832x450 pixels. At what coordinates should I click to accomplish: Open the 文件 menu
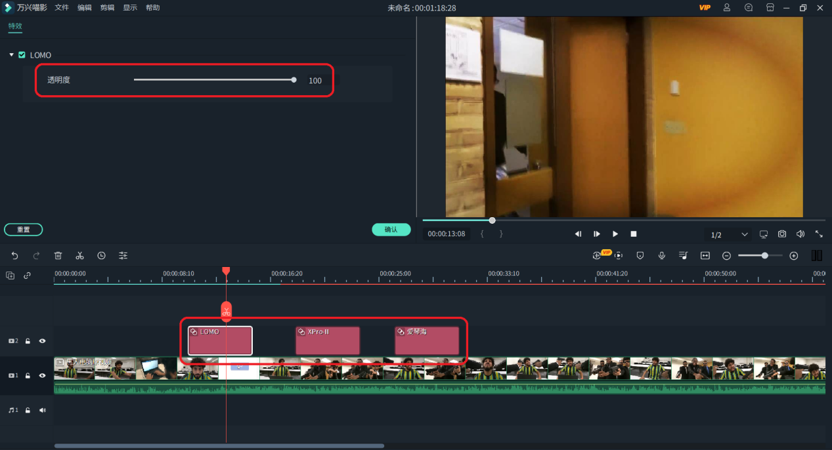62,8
